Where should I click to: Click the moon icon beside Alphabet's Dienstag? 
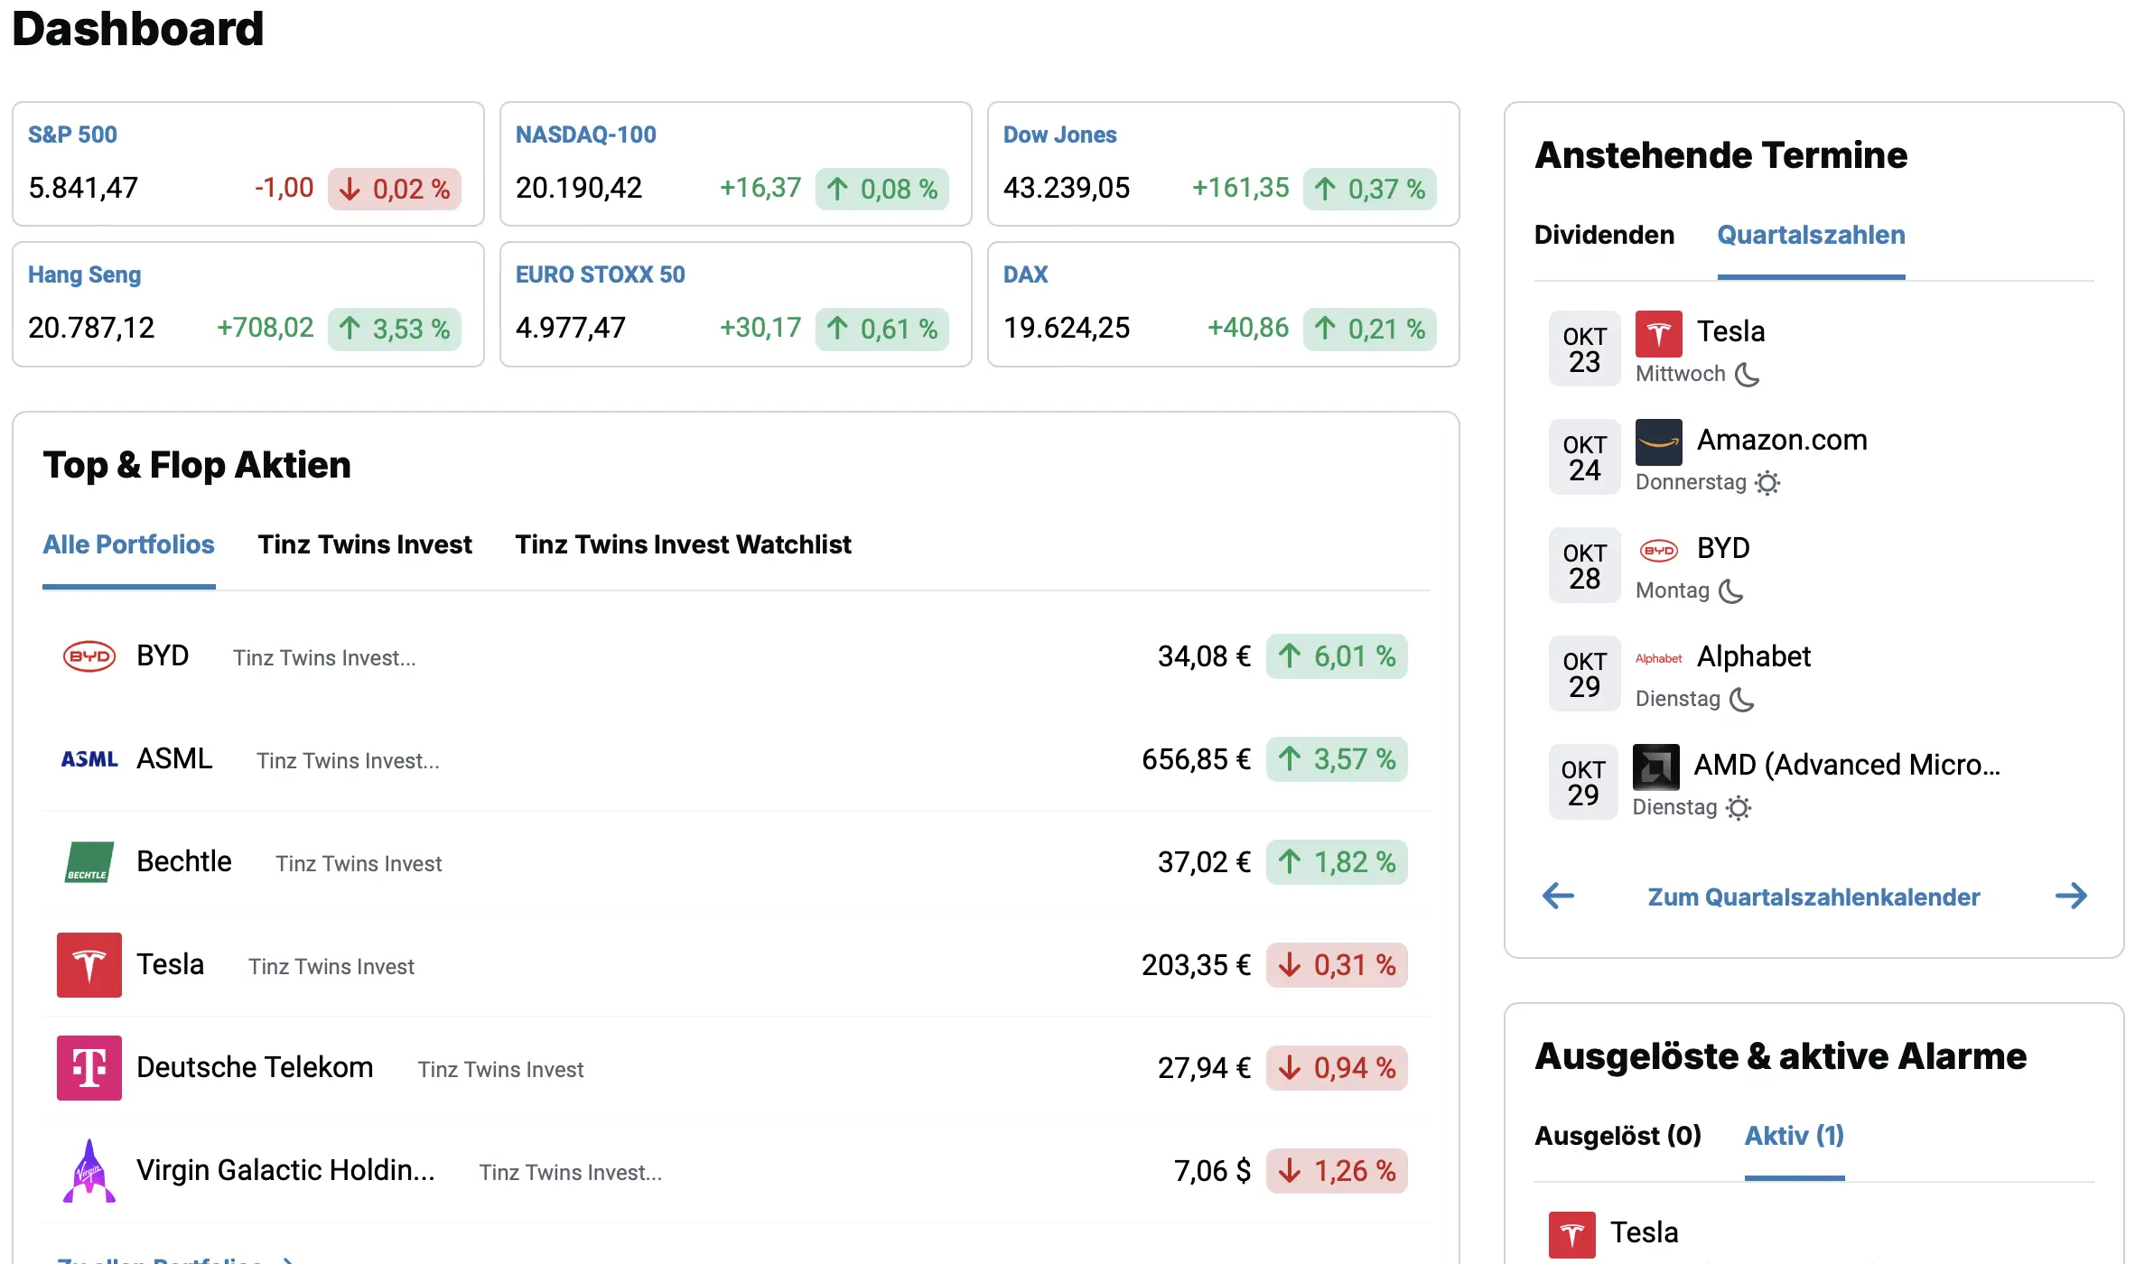(1742, 699)
